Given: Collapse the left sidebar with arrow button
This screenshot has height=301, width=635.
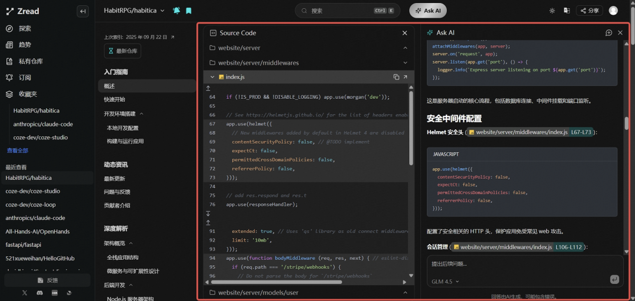Looking at the screenshot, I should 83,11.
